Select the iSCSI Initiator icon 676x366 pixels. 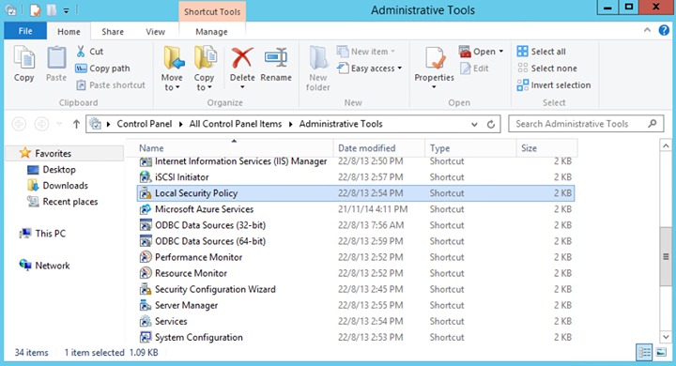(x=146, y=177)
